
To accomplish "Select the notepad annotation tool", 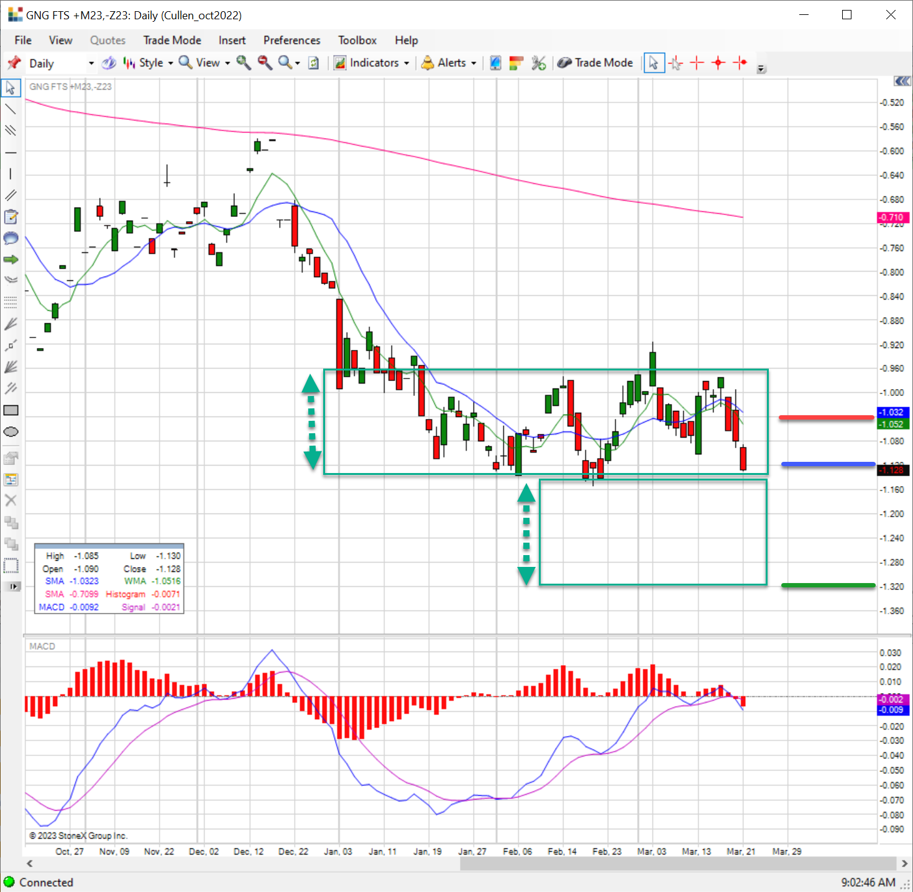I will (11, 217).
